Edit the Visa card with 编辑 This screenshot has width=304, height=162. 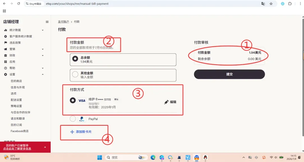[x=170, y=102]
